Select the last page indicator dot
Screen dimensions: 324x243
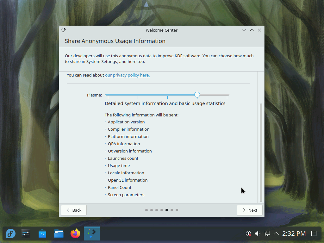(x=177, y=210)
